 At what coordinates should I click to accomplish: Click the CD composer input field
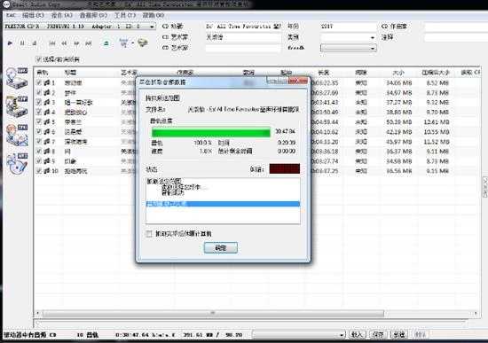pyautogui.click(x=456, y=27)
